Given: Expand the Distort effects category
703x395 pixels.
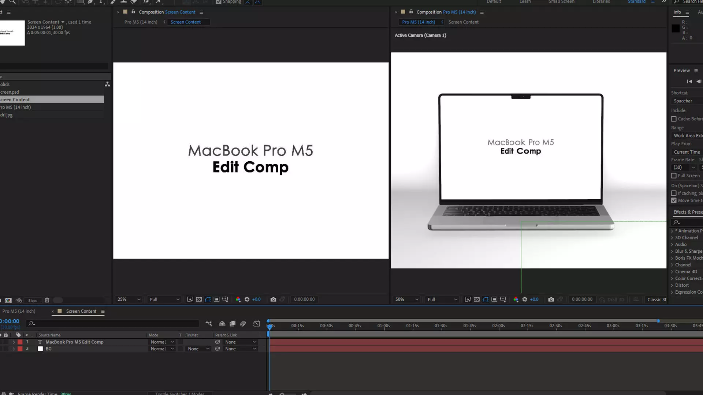Looking at the screenshot, I should pyautogui.click(x=672, y=285).
